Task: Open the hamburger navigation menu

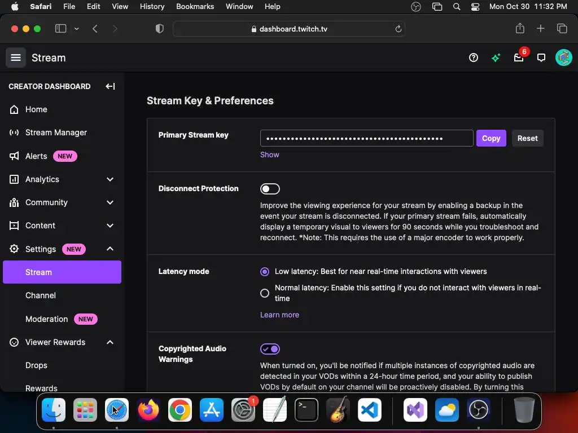Action: [x=15, y=58]
